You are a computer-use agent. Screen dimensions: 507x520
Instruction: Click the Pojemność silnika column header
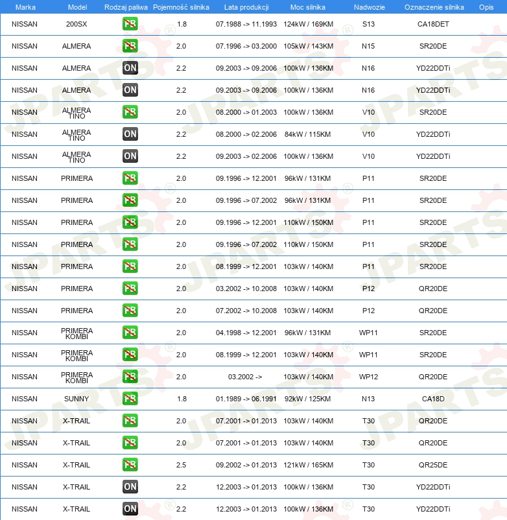181,7
